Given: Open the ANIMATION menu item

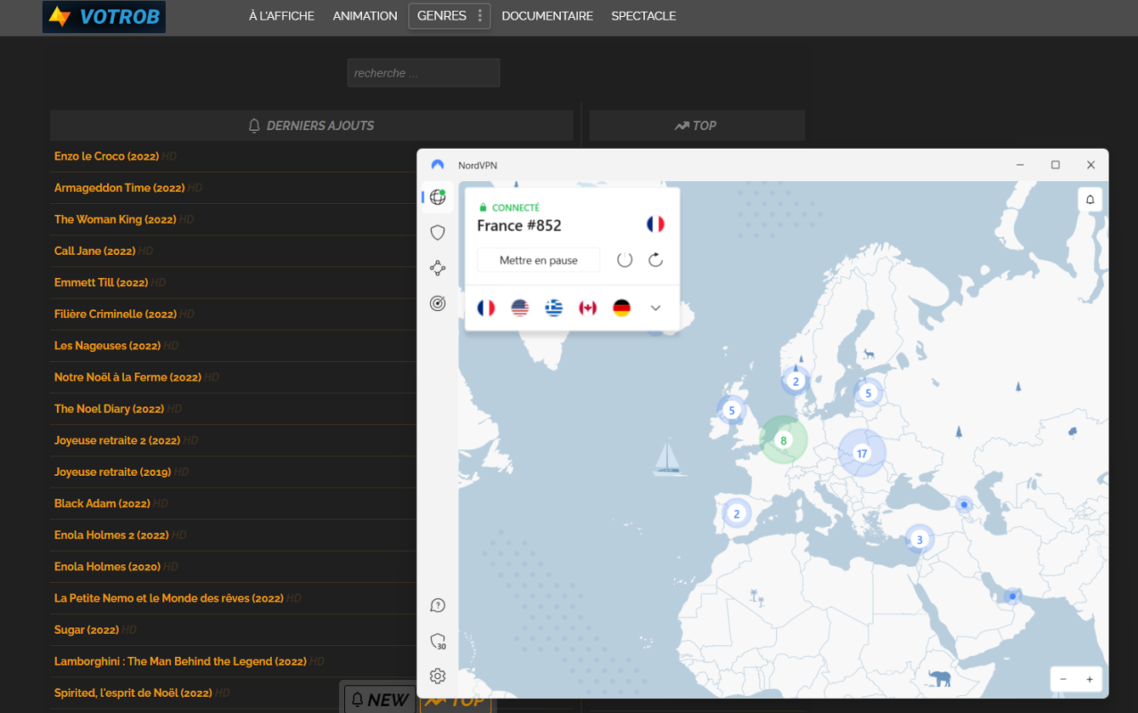Looking at the screenshot, I should point(365,16).
